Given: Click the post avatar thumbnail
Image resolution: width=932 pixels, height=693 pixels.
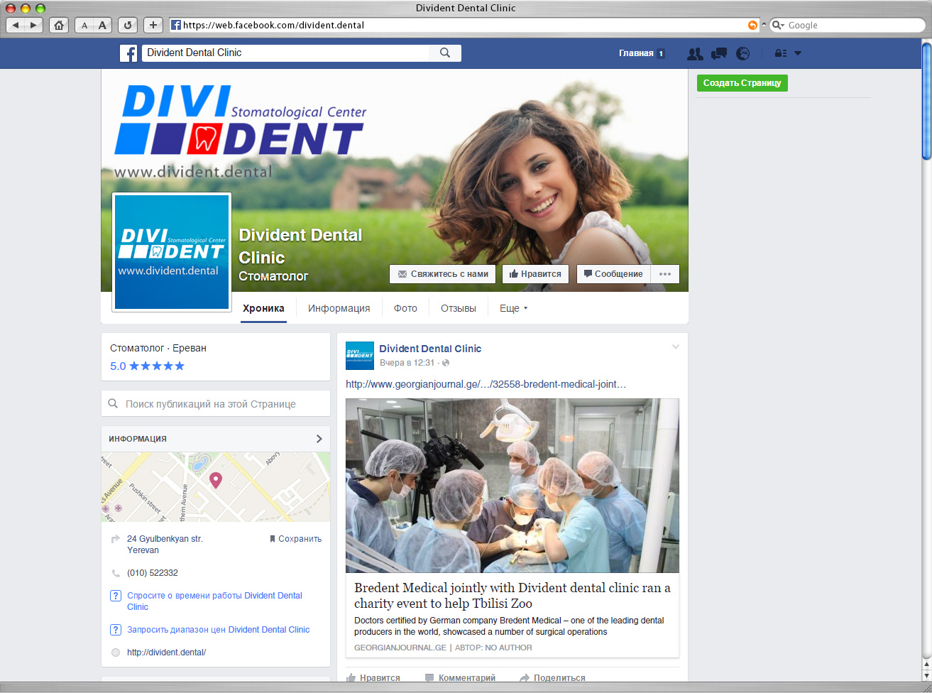Looking at the screenshot, I should pos(359,356).
